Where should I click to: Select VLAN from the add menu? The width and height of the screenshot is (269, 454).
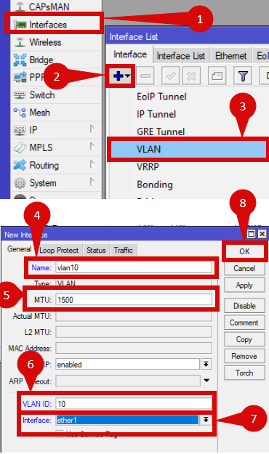click(188, 149)
